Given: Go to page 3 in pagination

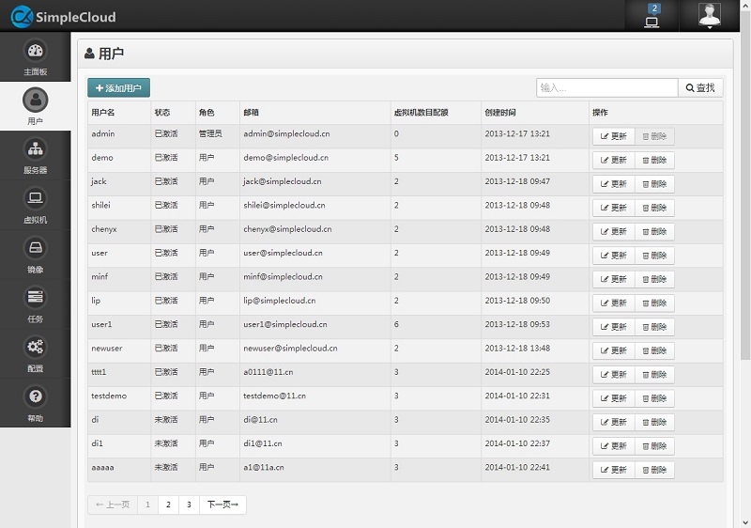Looking at the screenshot, I should [x=189, y=505].
